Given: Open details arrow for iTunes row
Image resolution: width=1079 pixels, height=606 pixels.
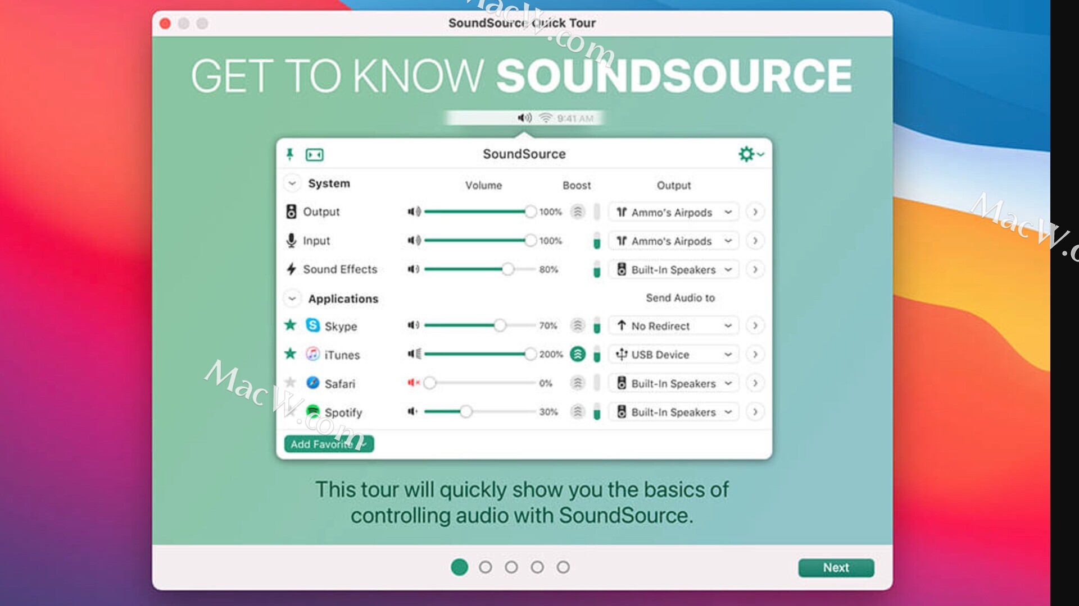Looking at the screenshot, I should pyautogui.click(x=755, y=354).
